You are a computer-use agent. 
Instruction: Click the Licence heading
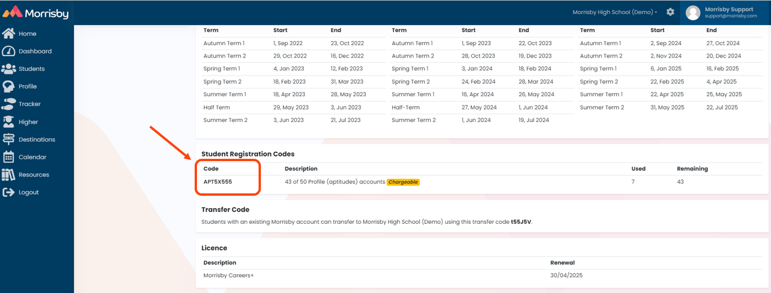tap(214, 248)
